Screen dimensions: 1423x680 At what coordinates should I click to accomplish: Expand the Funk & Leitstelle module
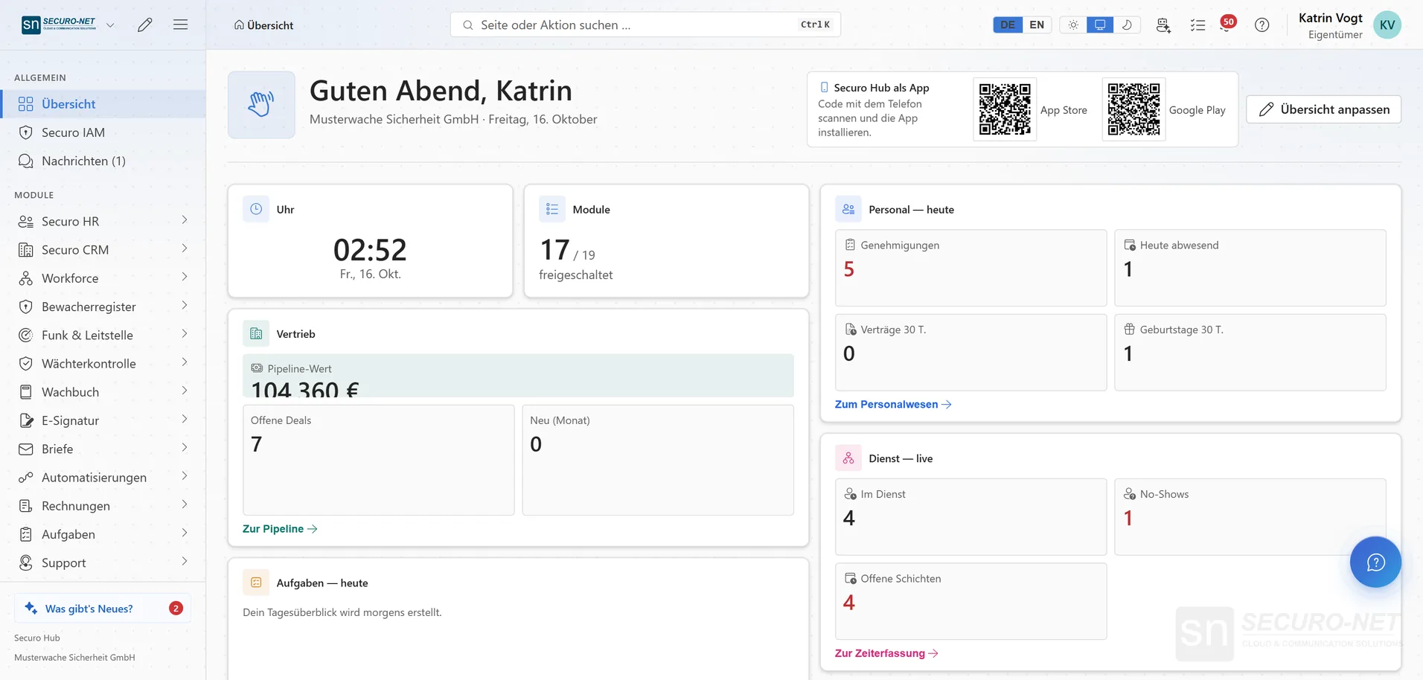(x=185, y=334)
